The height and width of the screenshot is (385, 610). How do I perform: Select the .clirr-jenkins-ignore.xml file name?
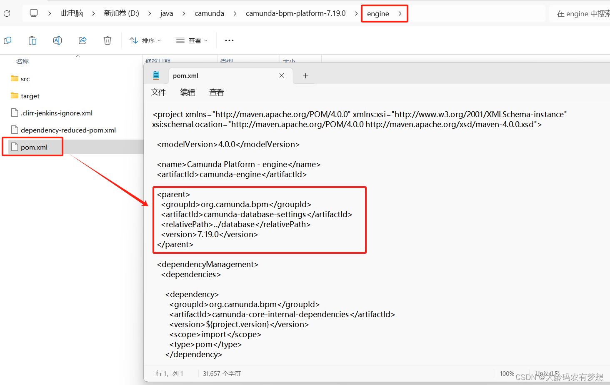[x=57, y=113]
